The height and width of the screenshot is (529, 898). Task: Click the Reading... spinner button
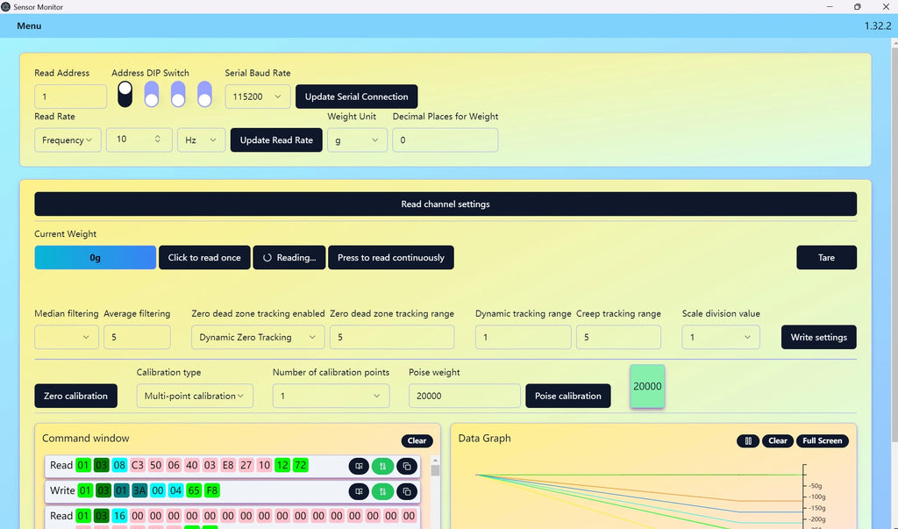pos(289,257)
